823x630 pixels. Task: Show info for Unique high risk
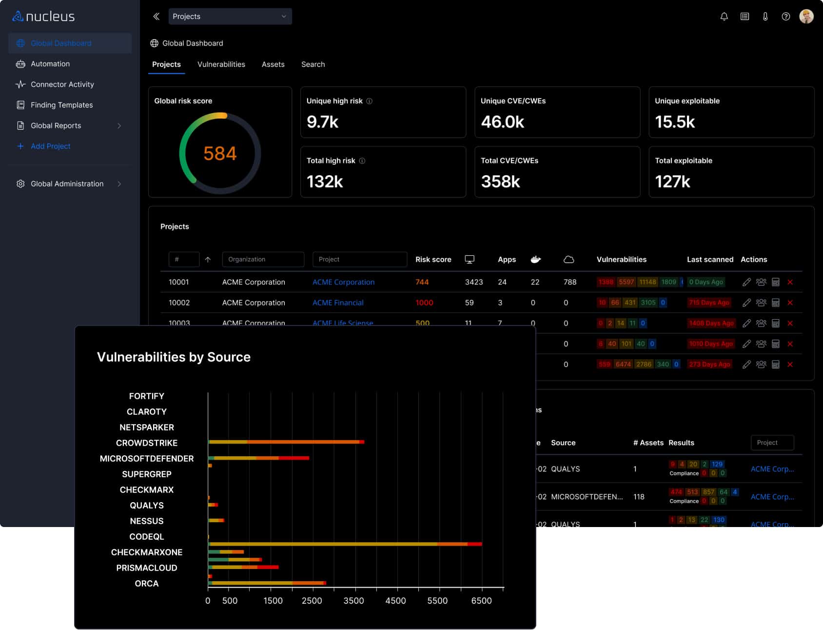[x=369, y=101]
